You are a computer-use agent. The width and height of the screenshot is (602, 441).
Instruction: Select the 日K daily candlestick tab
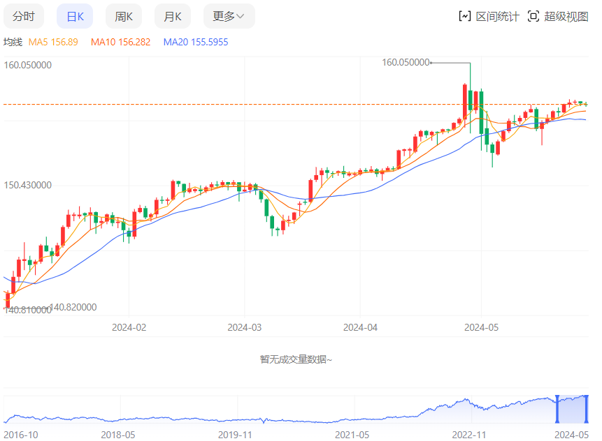(x=75, y=16)
